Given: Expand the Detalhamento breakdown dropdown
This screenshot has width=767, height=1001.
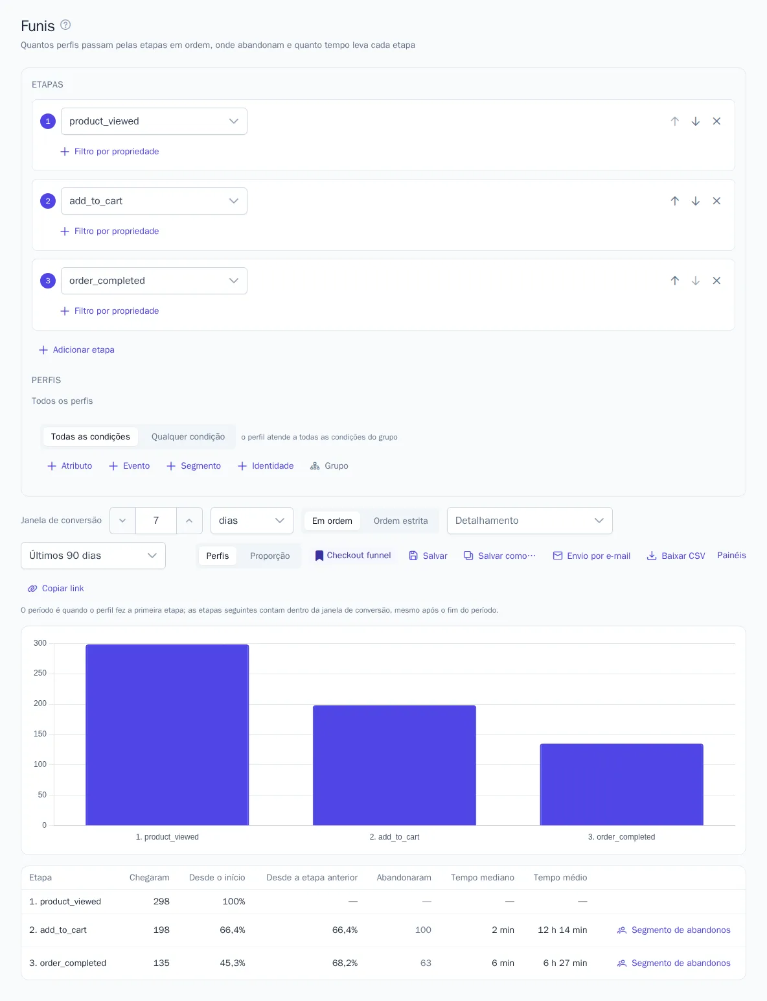Looking at the screenshot, I should point(530,521).
